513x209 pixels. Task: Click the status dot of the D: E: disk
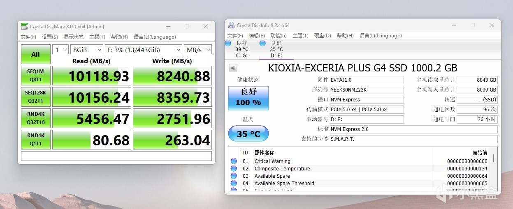point(262,43)
